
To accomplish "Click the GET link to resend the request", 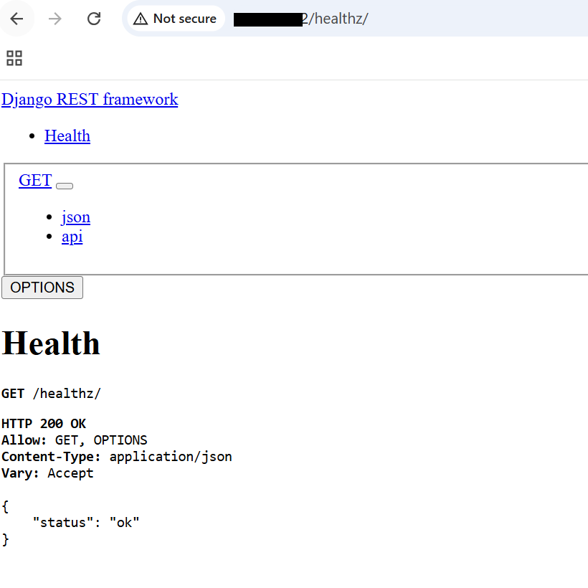I will (34, 180).
